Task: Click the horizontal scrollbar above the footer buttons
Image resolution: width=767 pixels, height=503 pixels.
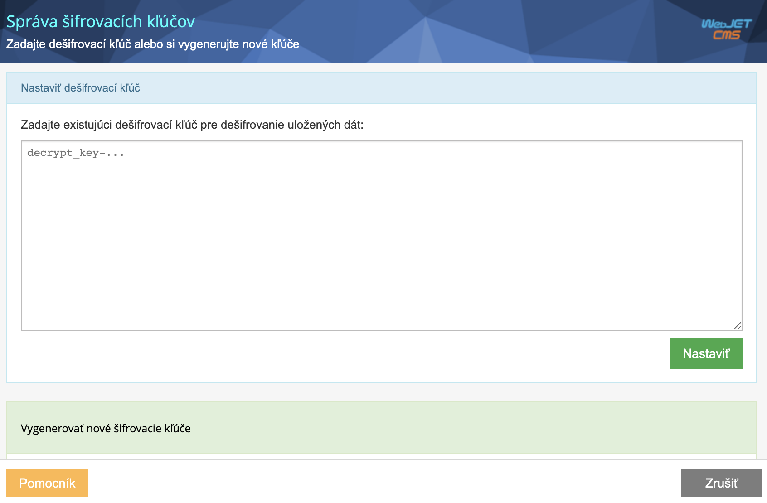Action: 383,460
